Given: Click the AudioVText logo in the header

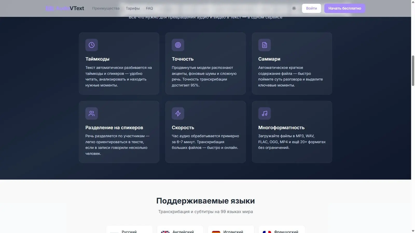Looking at the screenshot, I should tap(65, 8).
